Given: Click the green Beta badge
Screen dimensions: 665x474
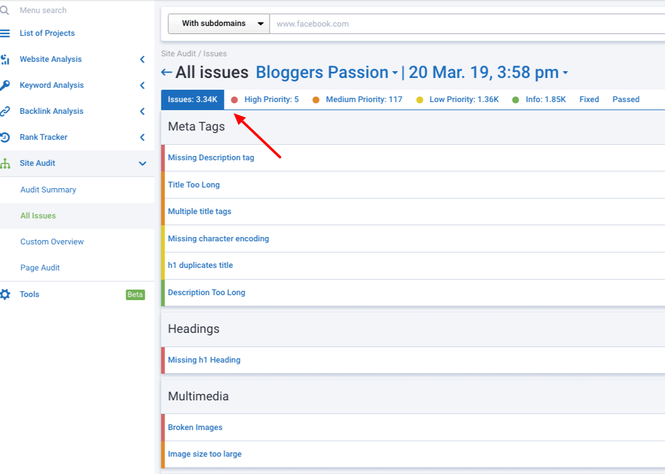Looking at the screenshot, I should 135,295.
